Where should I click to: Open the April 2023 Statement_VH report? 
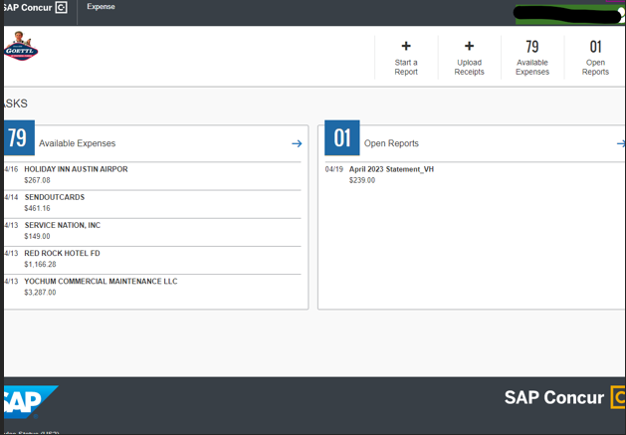[x=391, y=169]
